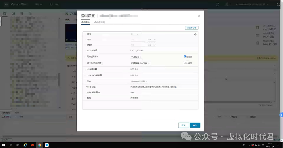
Task: Click the refresh icon in vSphere header
Action: (x=217, y=4)
